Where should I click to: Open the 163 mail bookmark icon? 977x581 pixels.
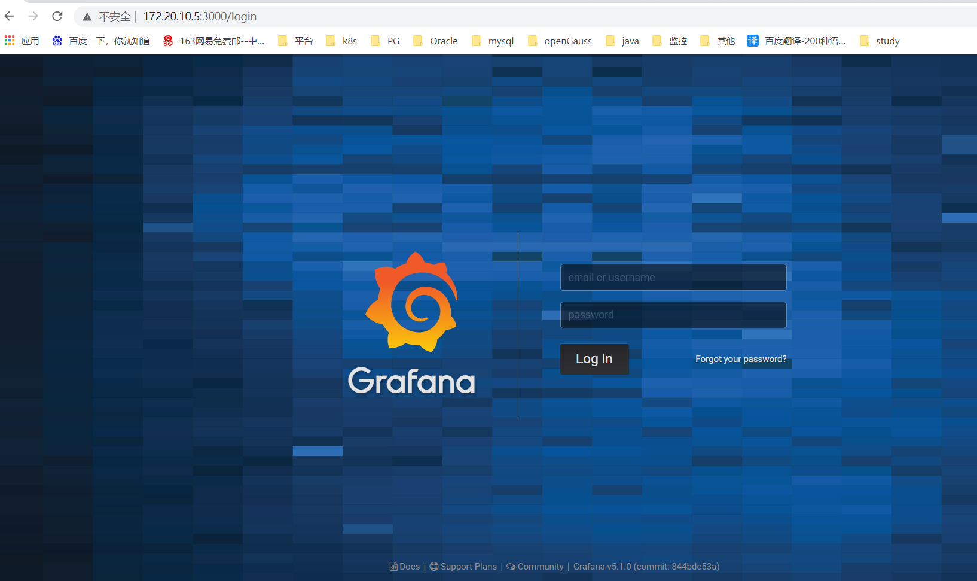(x=168, y=41)
